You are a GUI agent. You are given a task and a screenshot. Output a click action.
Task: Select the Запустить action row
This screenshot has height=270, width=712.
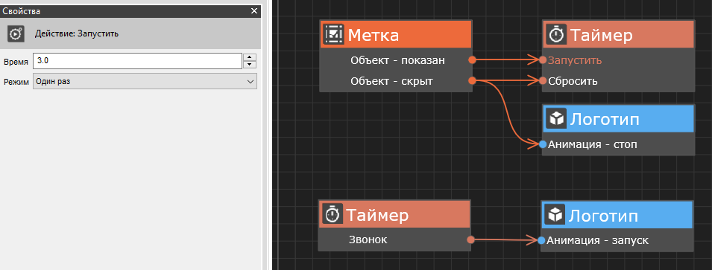(619, 60)
